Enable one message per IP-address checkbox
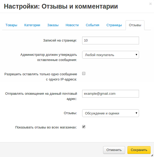154x157 pixels. pos(84,73)
